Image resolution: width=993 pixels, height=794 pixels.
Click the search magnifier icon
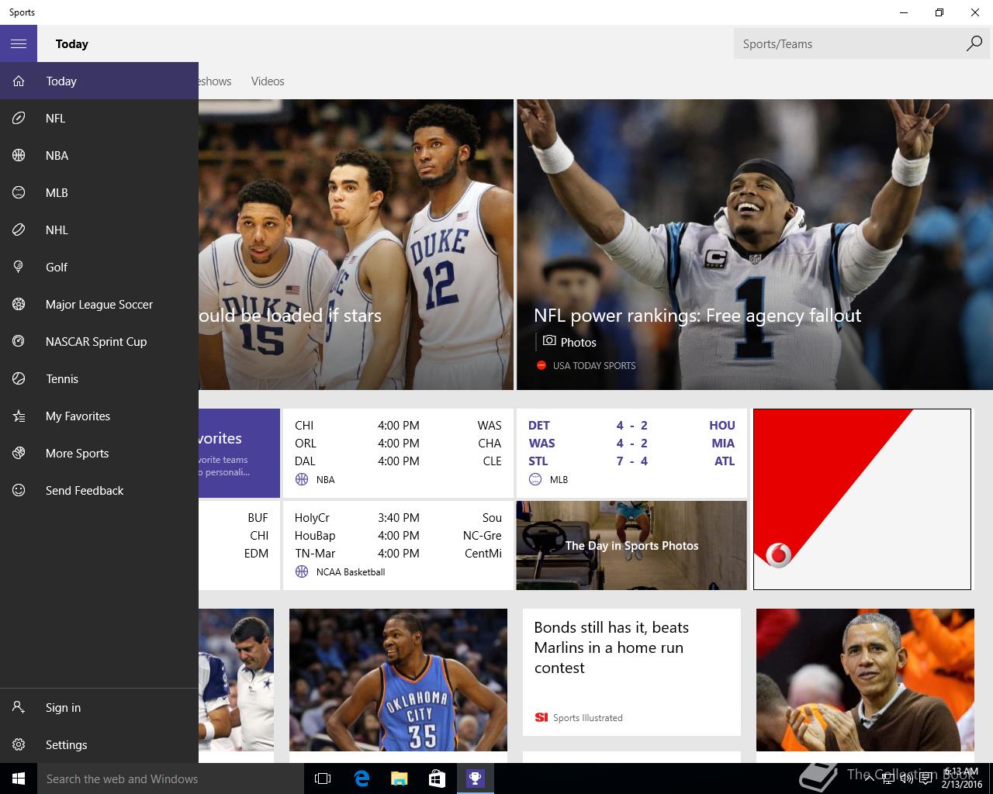coord(974,43)
